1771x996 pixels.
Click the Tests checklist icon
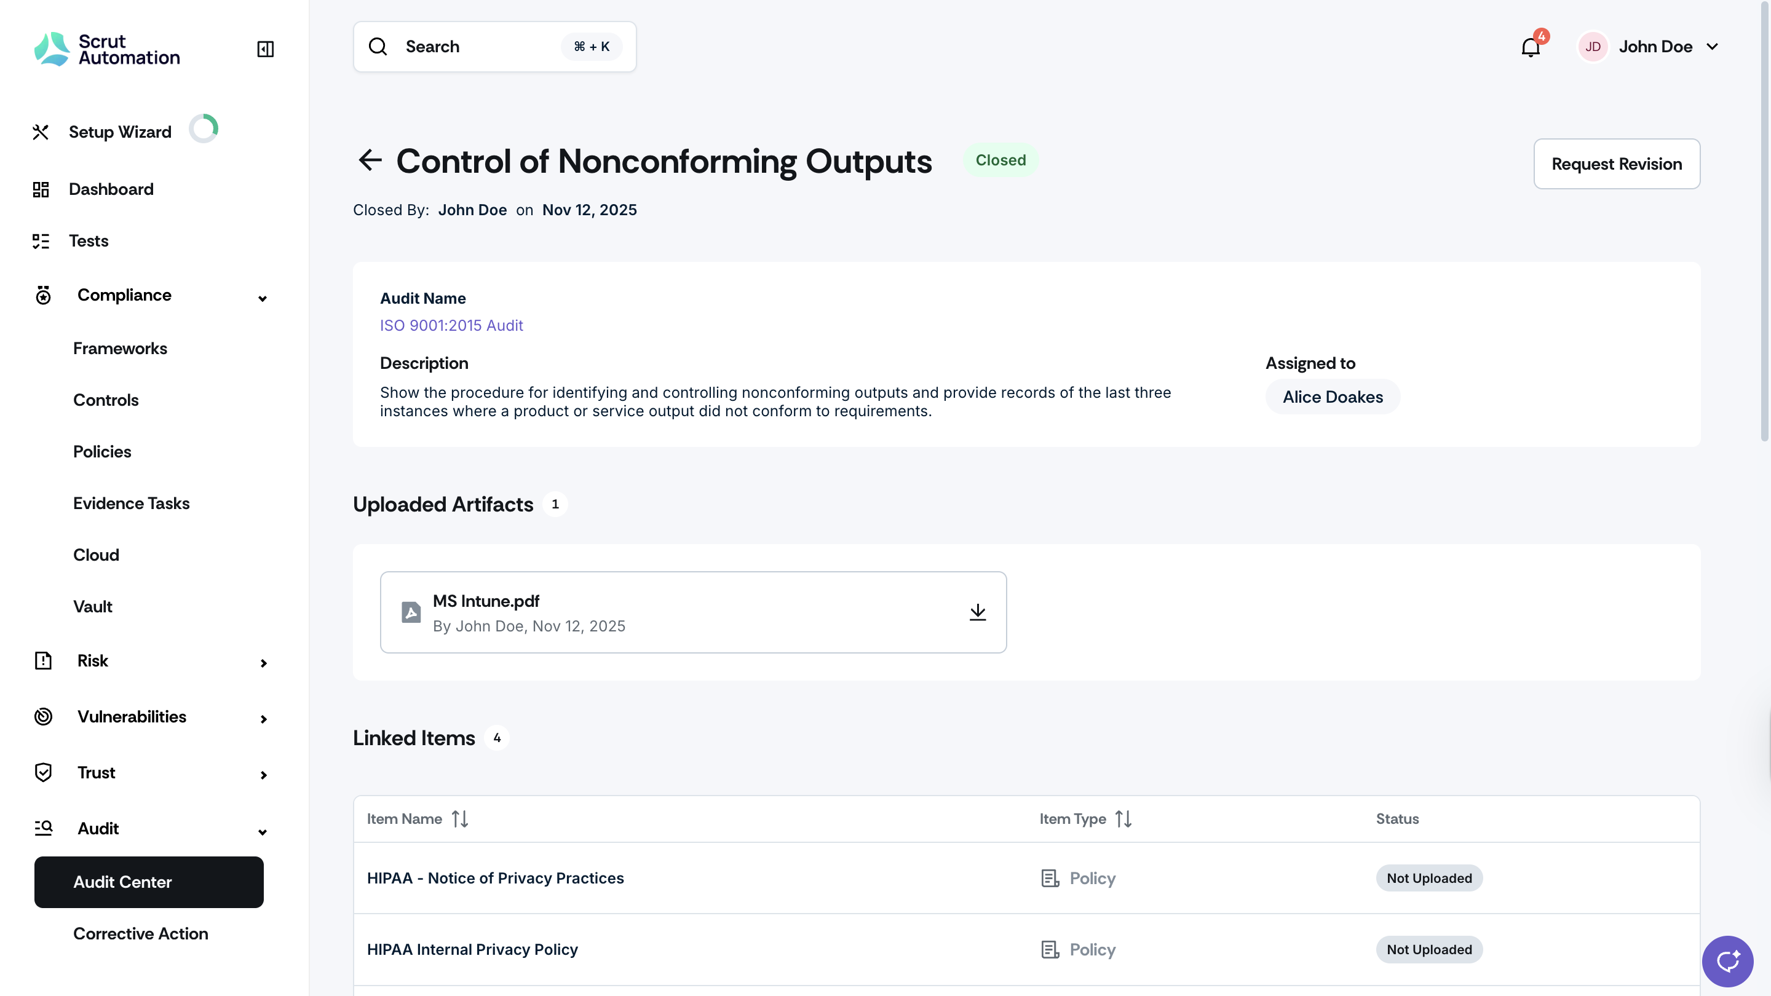[41, 240]
